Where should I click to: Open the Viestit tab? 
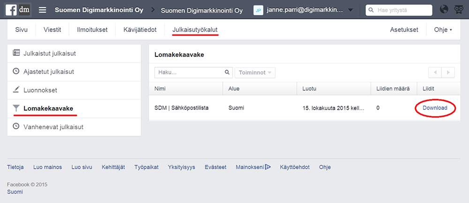[x=53, y=30]
